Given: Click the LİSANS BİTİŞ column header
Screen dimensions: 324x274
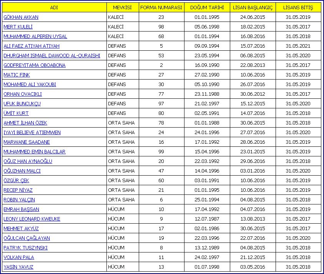Looking at the screenshot, I should pyautogui.click(x=298, y=7).
